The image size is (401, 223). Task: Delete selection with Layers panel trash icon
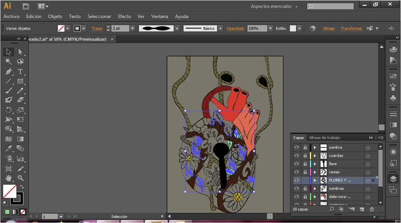click(372, 209)
